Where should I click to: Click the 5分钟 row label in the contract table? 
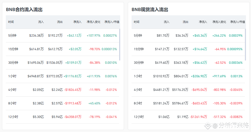pyautogui.click(x=12, y=36)
